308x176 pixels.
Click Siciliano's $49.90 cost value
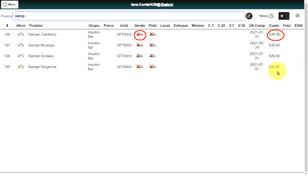275,56
